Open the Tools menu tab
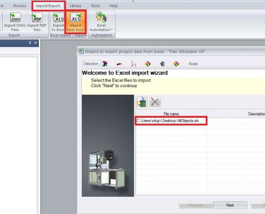The height and width of the screenshot is (214, 265). tap(95, 6)
